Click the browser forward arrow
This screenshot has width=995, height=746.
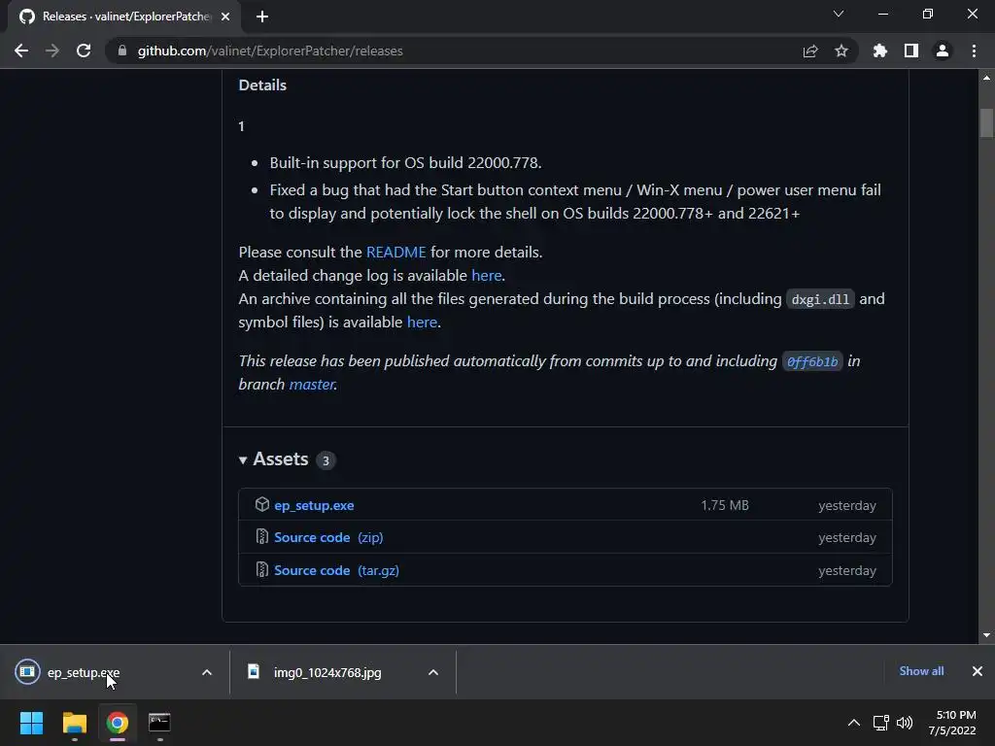[x=52, y=51]
